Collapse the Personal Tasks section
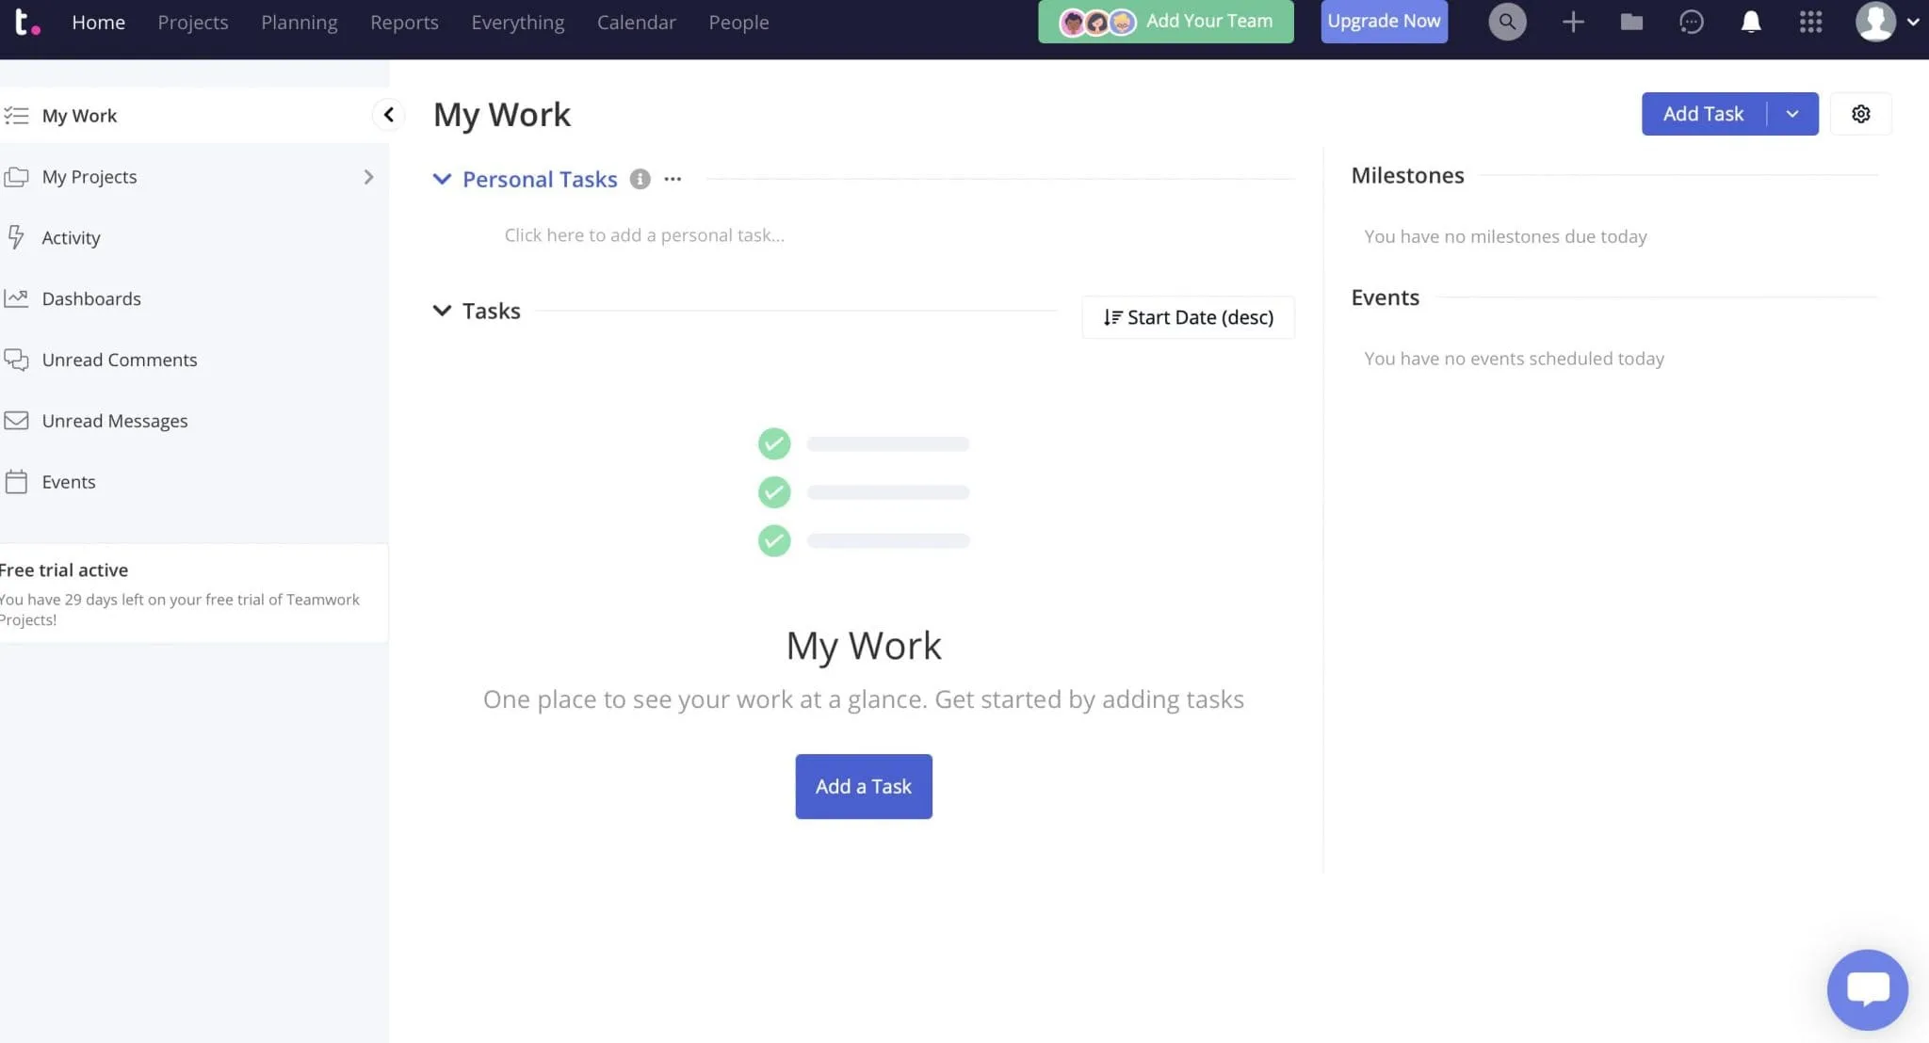1929x1043 pixels. [x=444, y=179]
